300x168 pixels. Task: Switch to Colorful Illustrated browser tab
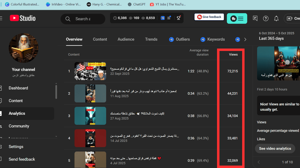click(x=22, y=4)
